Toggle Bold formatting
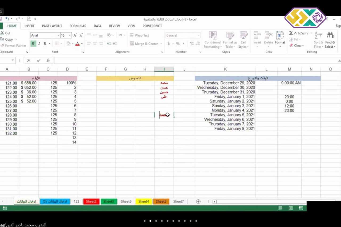Screen dimensions: 341x227 tap(33, 44)
